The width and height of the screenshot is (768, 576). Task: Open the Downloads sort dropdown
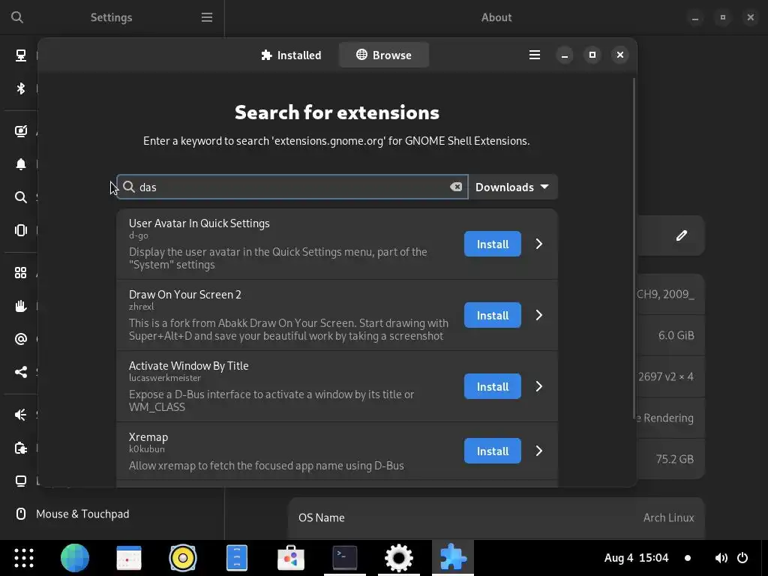512,187
